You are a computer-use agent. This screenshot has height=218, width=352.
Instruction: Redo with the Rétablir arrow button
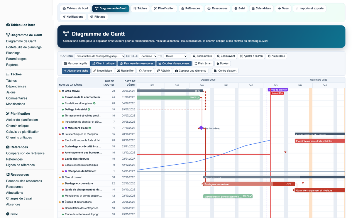tap(163, 71)
